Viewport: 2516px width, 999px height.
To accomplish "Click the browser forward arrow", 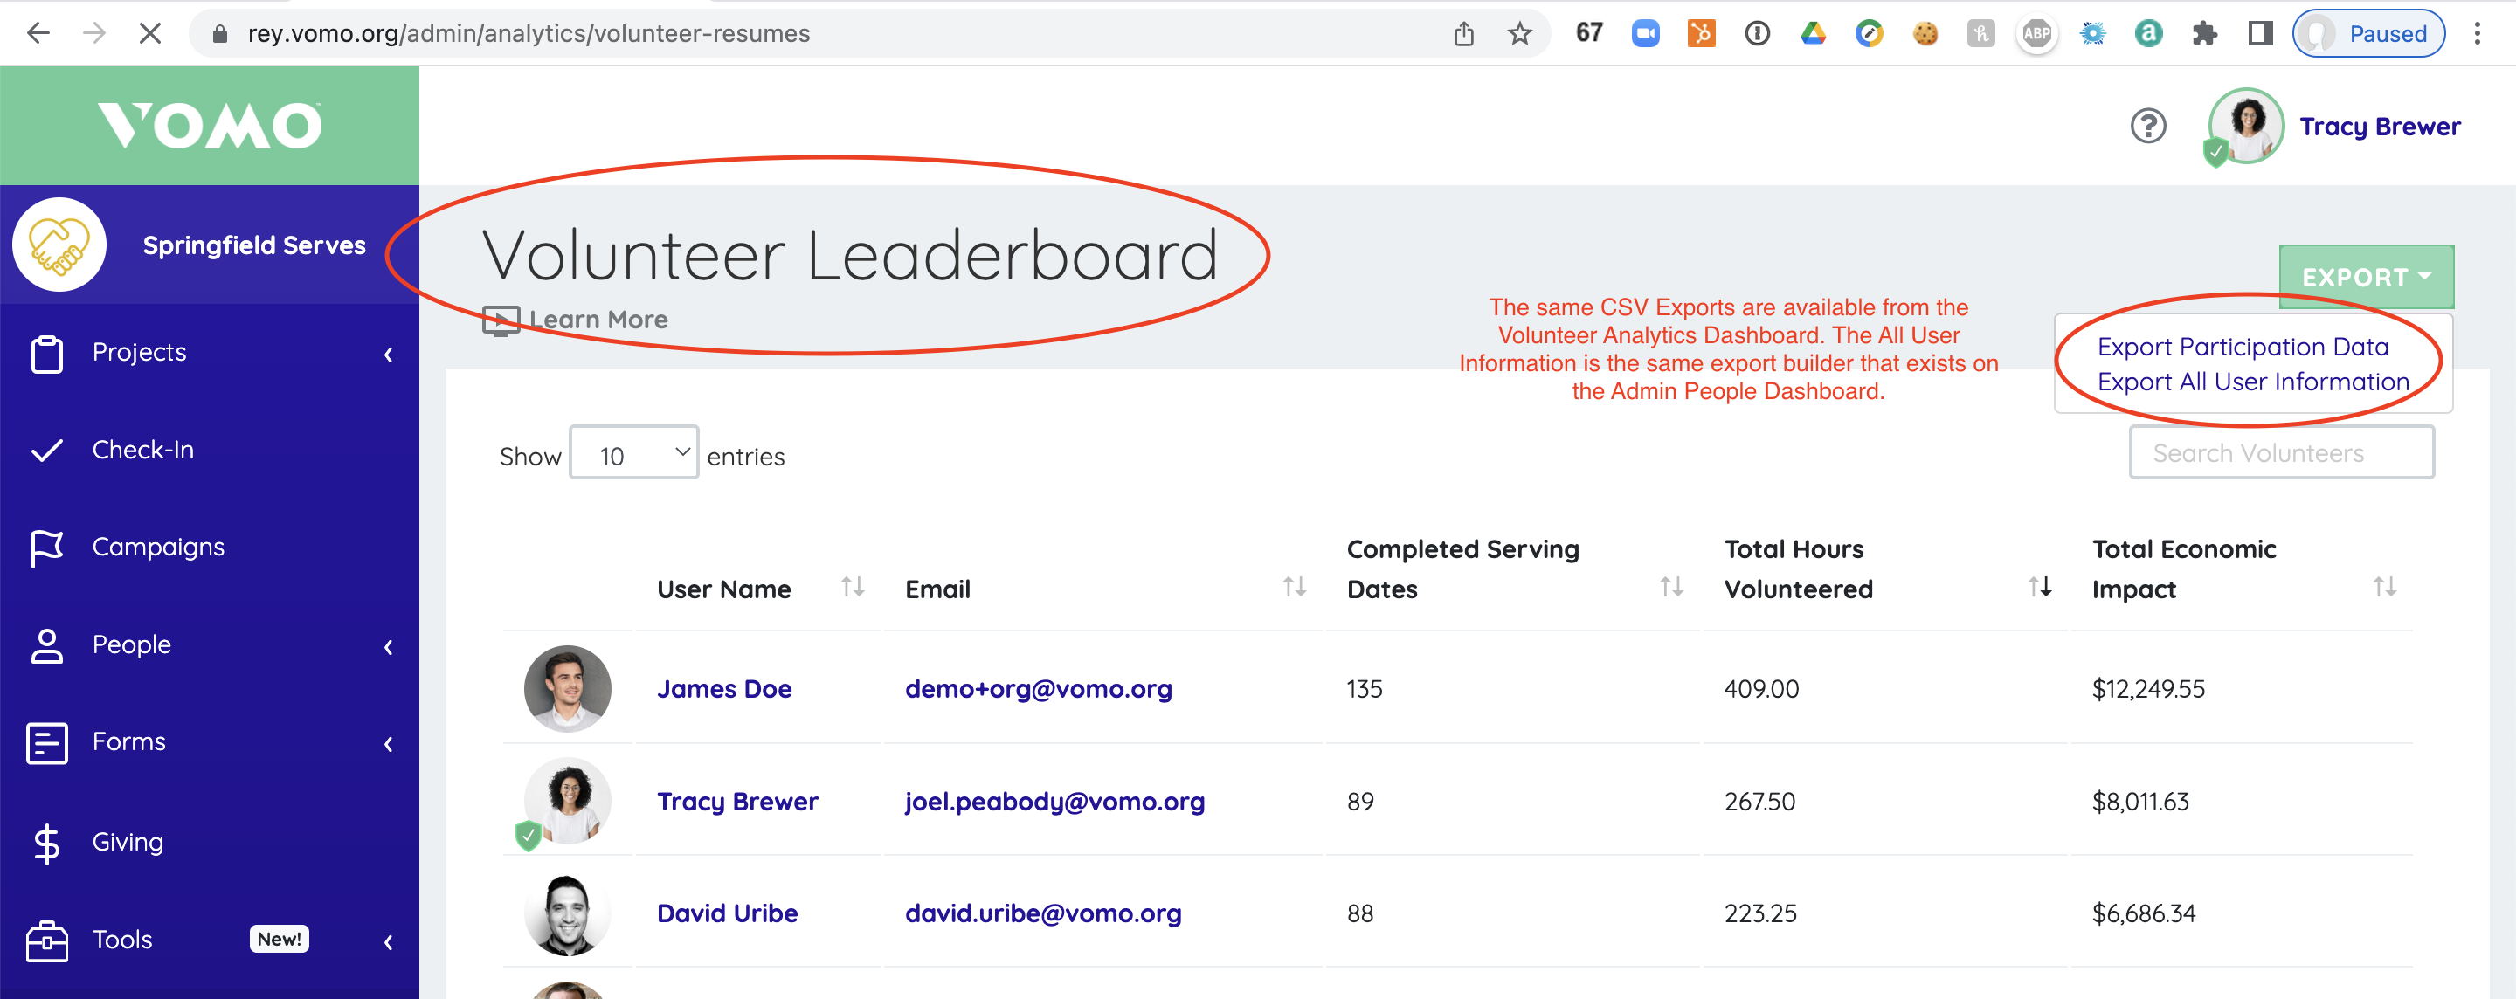I will [93, 33].
